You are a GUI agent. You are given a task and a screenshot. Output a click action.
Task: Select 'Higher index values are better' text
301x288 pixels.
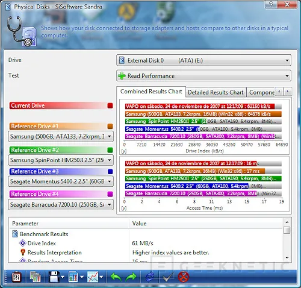[171, 252]
